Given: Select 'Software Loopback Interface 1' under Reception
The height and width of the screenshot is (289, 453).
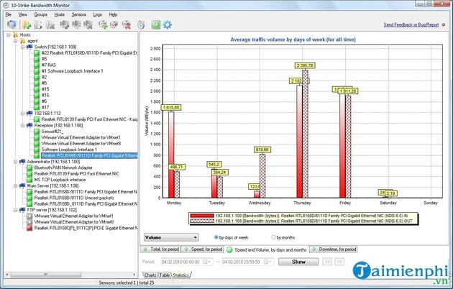Looking at the screenshot, I should 69,150.
